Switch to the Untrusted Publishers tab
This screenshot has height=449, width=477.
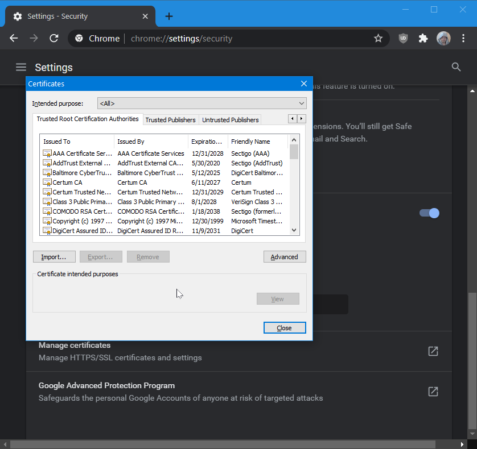tap(231, 120)
